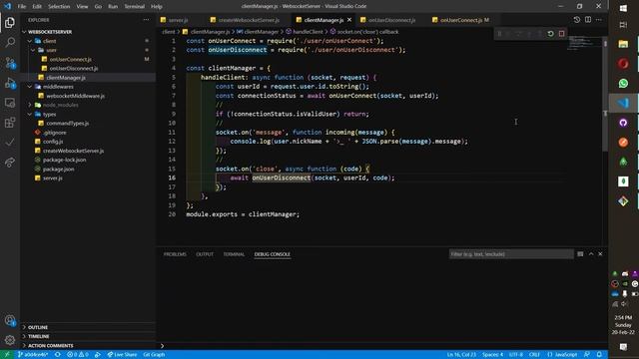Synchronize changes from status bar

tap(58, 355)
